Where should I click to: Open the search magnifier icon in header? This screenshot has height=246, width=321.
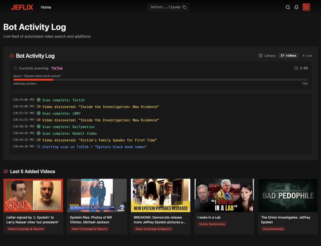point(288,7)
